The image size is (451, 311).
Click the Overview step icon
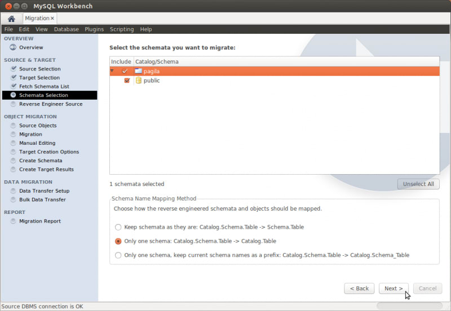pyautogui.click(x=13, y=47)
